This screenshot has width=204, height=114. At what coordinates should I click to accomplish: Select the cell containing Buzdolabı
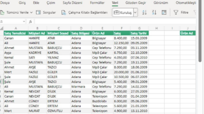click(x=103, y=101)
